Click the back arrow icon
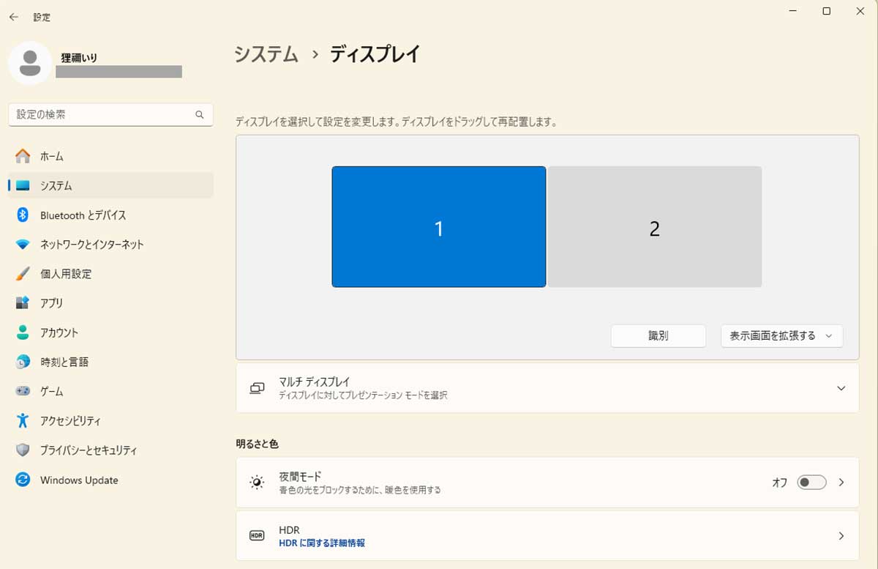This screenshot has height=569, width=878. click(x=13, y=17)
